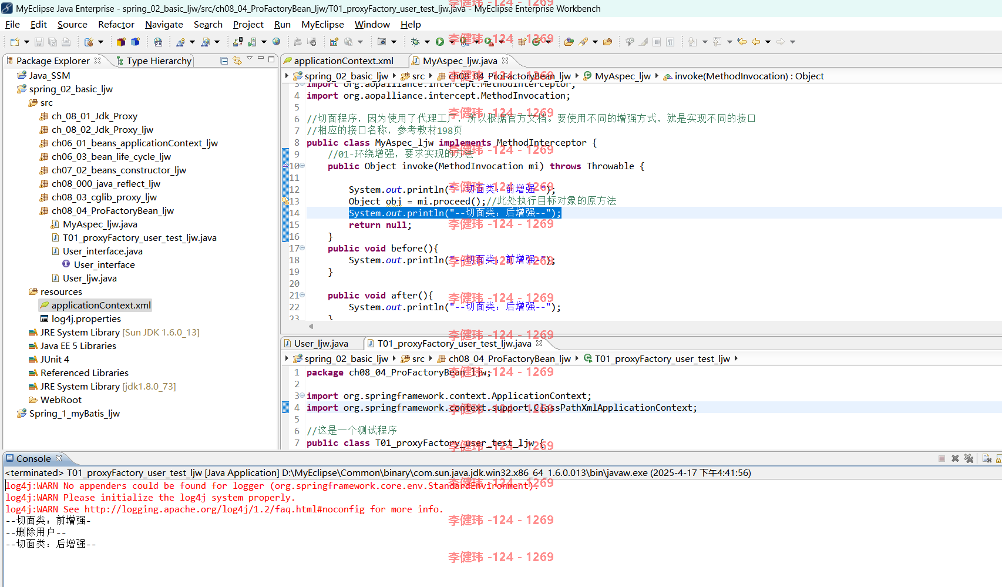This screenshot has width=1002, height=587.
Task: Click the New file toolbar icon
Action: 15,42
